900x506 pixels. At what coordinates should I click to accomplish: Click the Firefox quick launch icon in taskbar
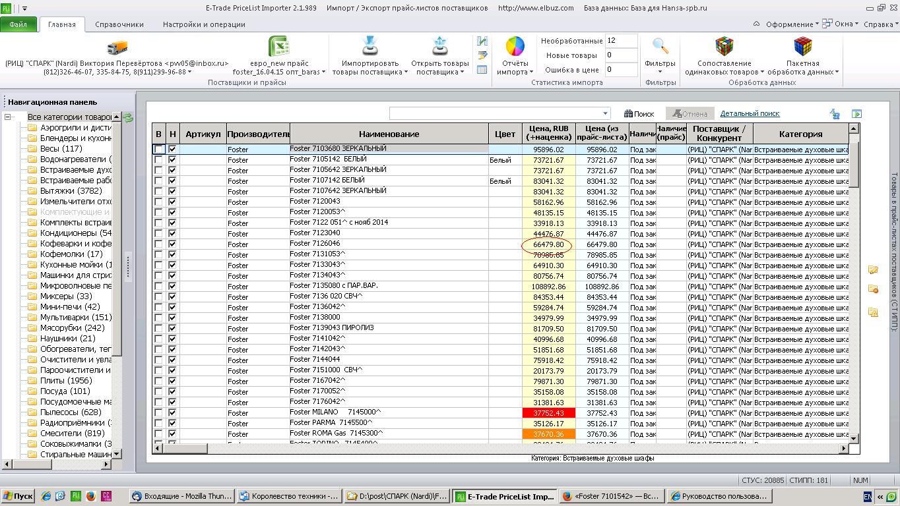click(x=91, y=496)
